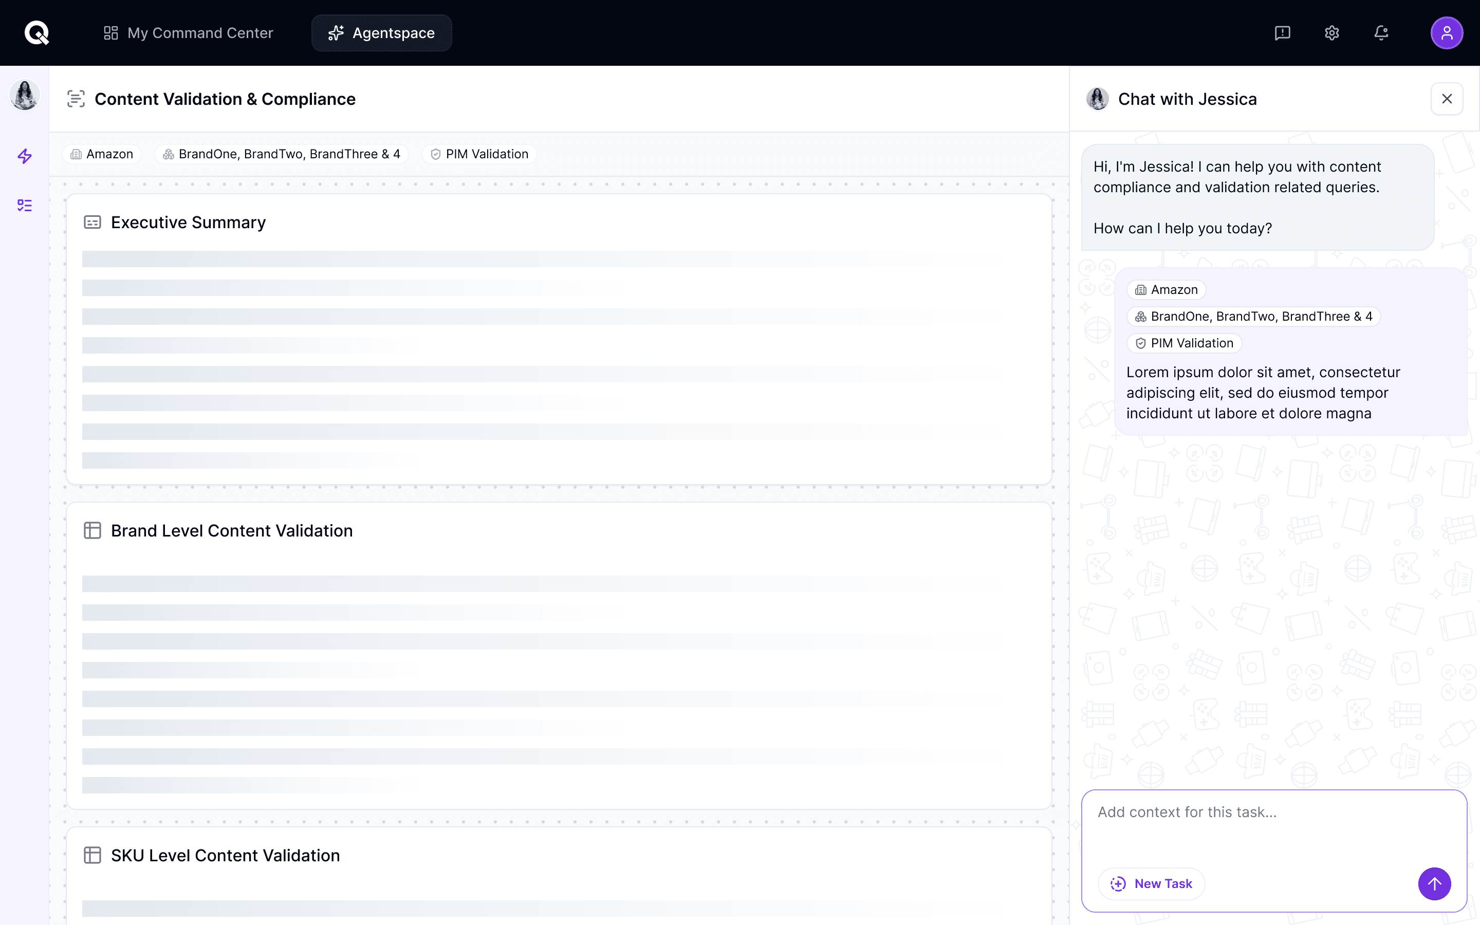The width and height of the screenshot is (1480, 925).
Task: Click SKU Level Content Validation heading
Action: (225, 855)
